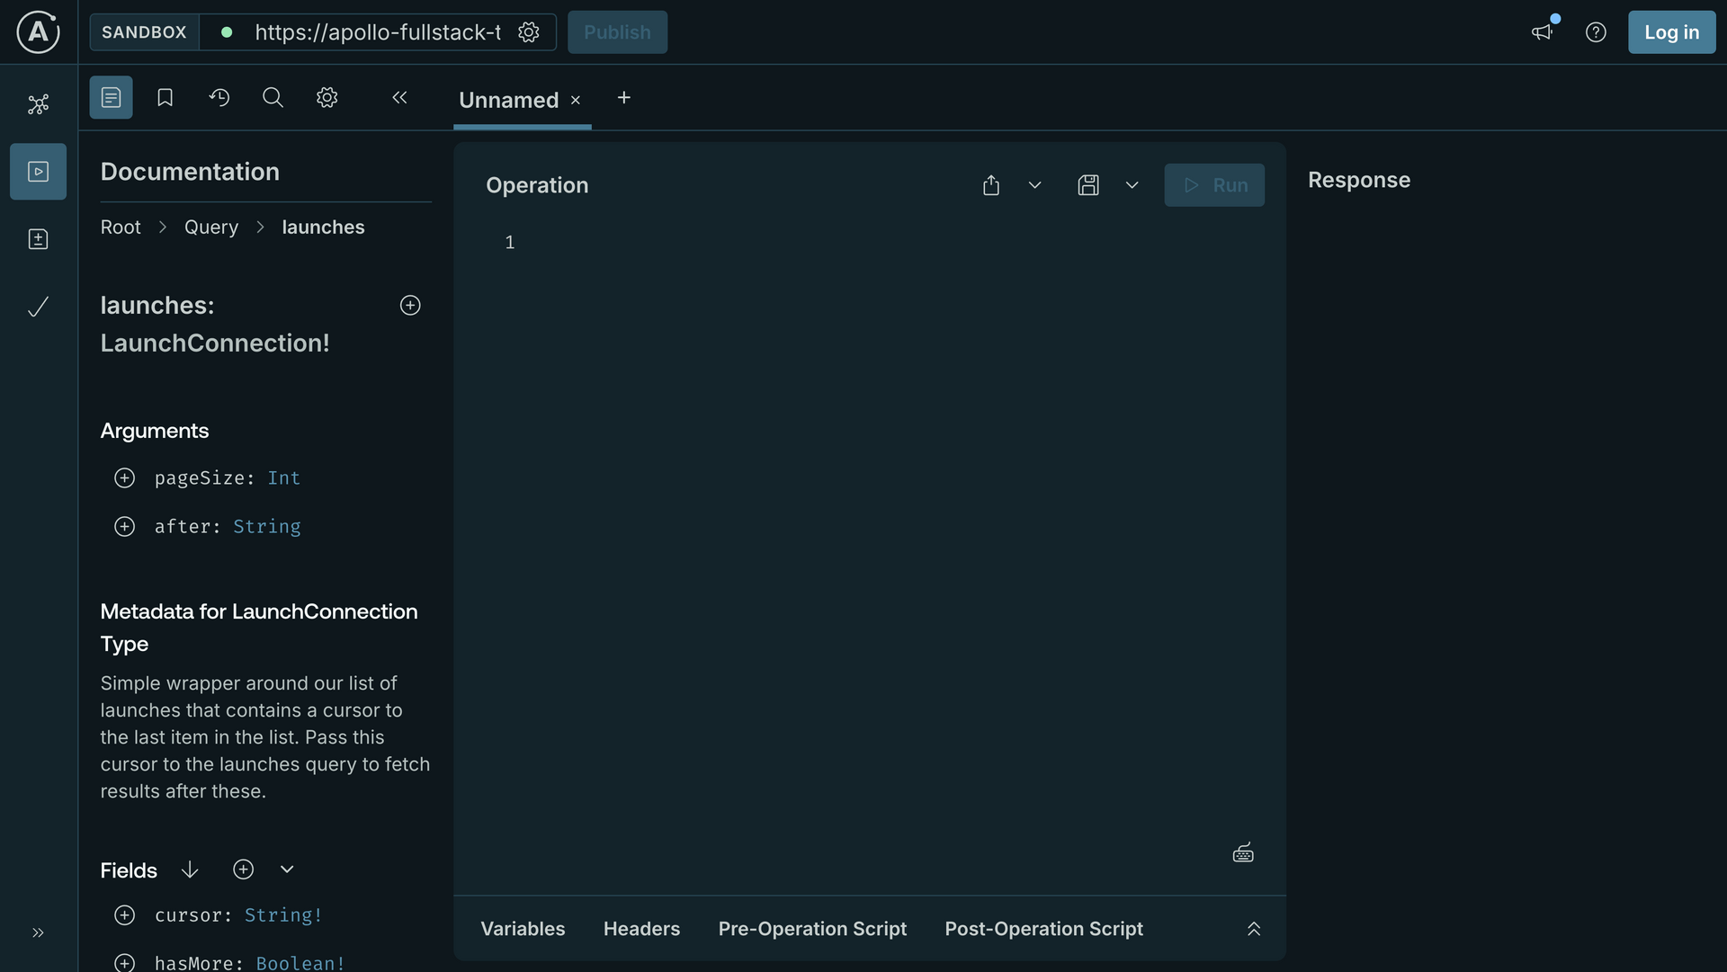
Task: Click the Apollo logo
Action: coord(37,32)
